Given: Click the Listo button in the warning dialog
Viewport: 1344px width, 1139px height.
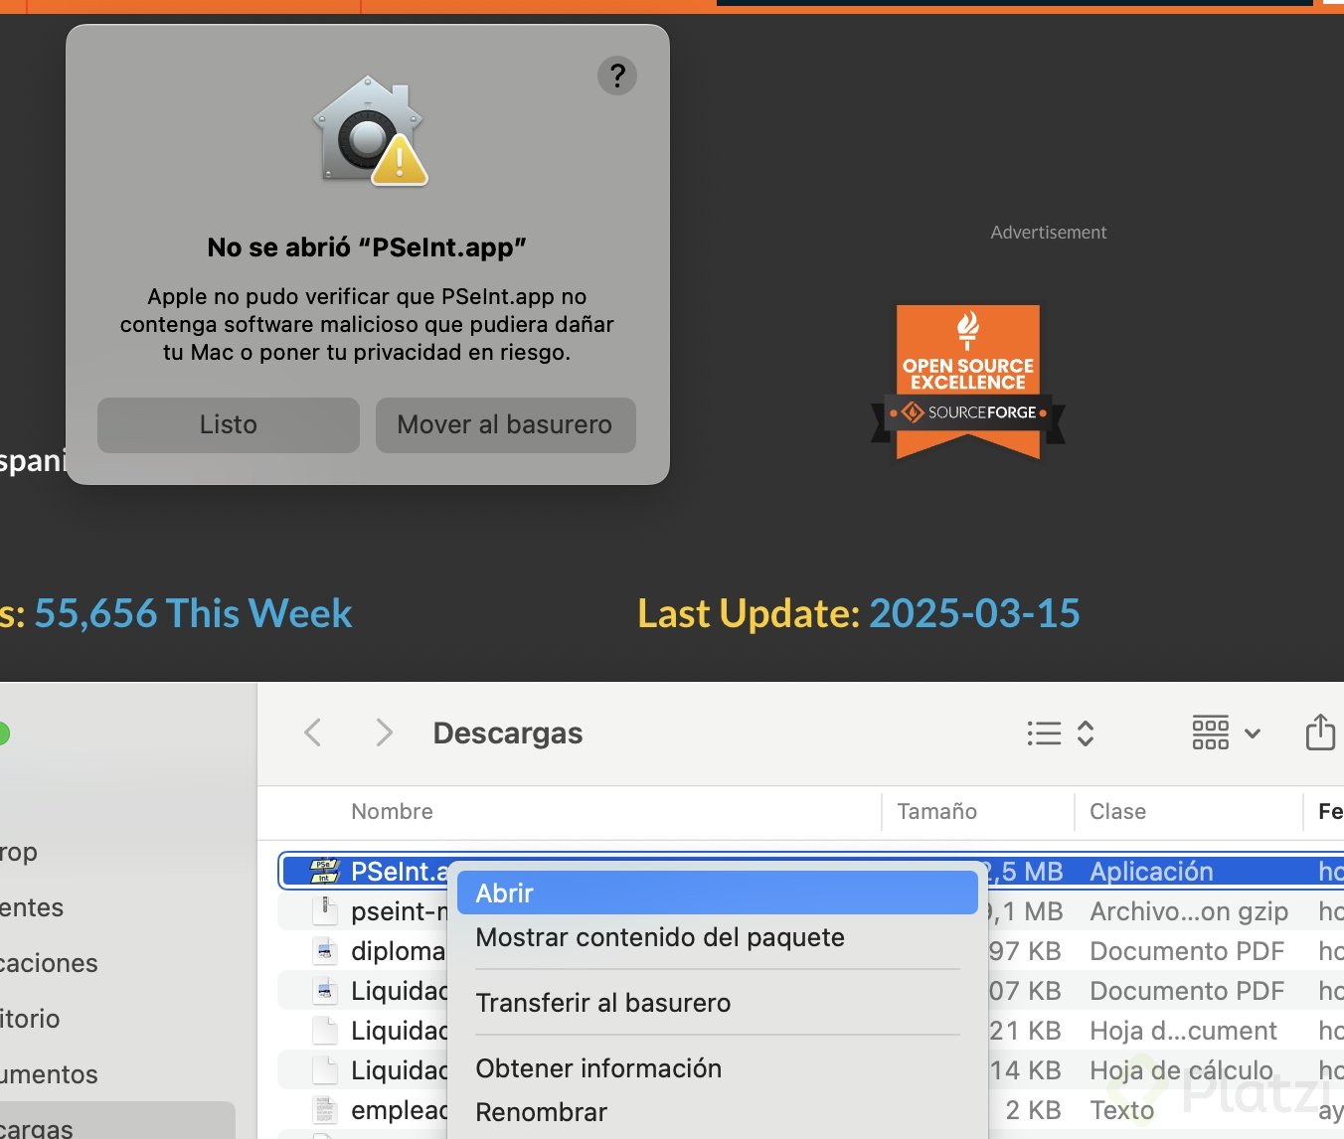Looking at the screenshot, I should click(229, 425).
